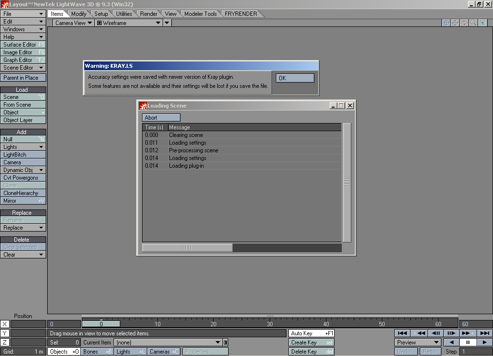
Task: Switch selection mode to Bones
Action: [97, 352]
